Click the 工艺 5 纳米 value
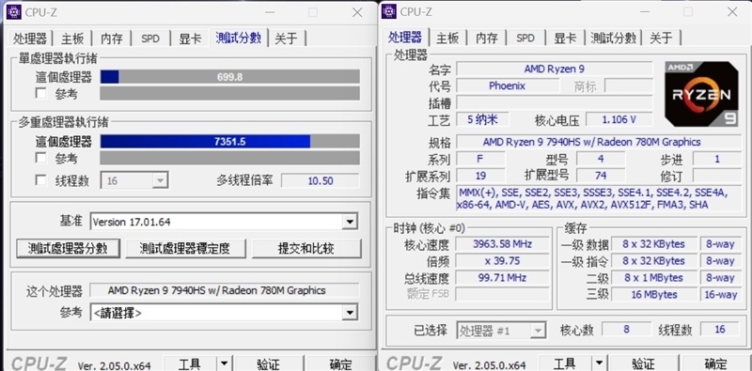 coord(482,119)
